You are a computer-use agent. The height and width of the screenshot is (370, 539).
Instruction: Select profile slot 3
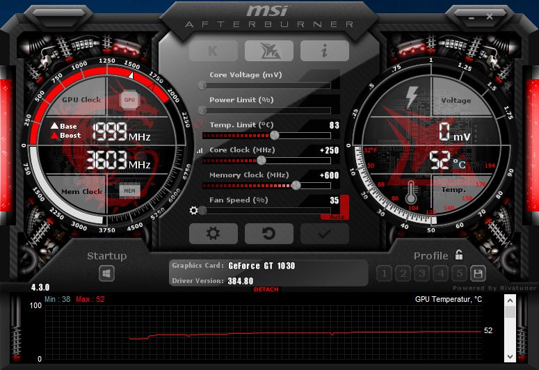coord(422,274)
